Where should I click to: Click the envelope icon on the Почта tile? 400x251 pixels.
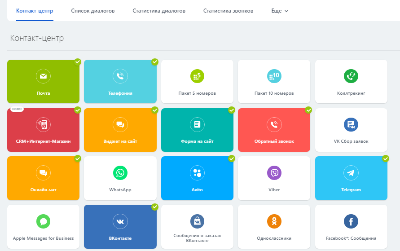click(43, 76)
